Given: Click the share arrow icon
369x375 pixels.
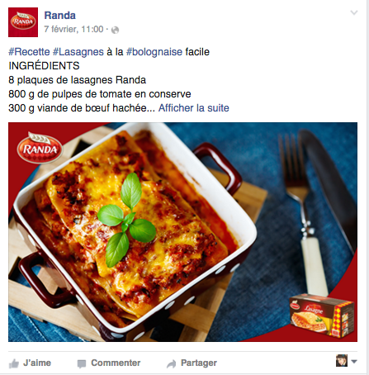Looking at the screenshot, I should [x=171, y=364].
